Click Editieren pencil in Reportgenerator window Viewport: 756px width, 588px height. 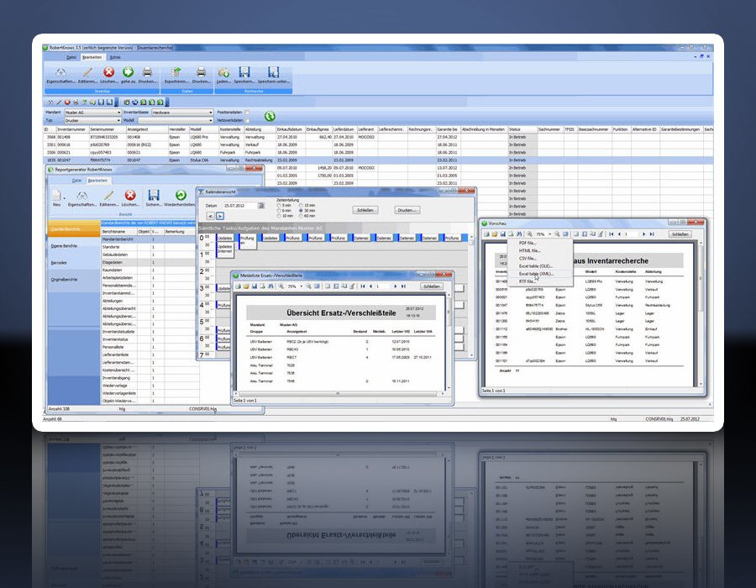tap(109, 195)
